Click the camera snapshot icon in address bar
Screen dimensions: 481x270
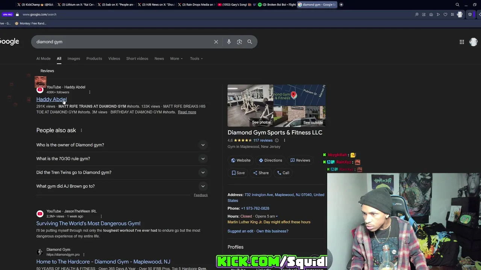(x=431, y=14)
